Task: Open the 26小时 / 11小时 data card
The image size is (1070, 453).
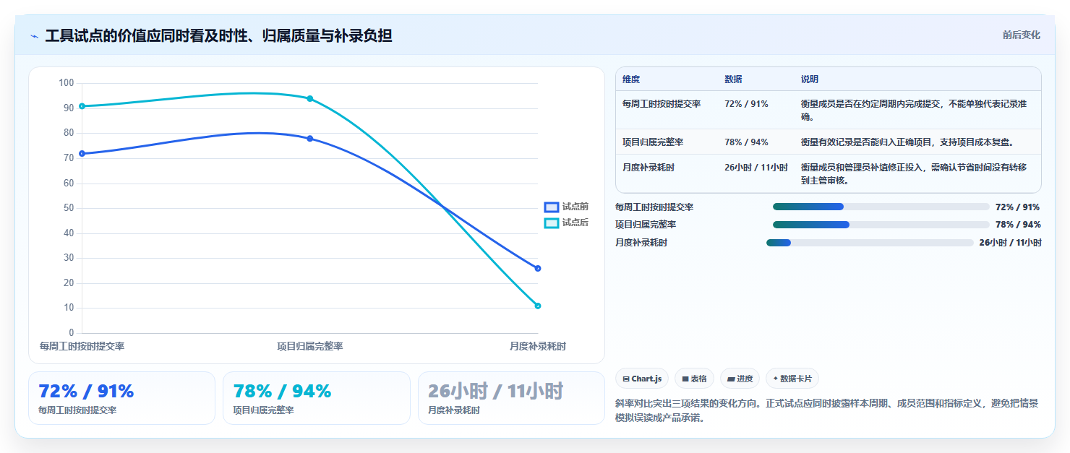Action: (511, 398)
